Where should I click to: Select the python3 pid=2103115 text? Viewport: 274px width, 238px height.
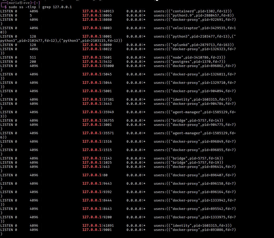tap(92, 40)
